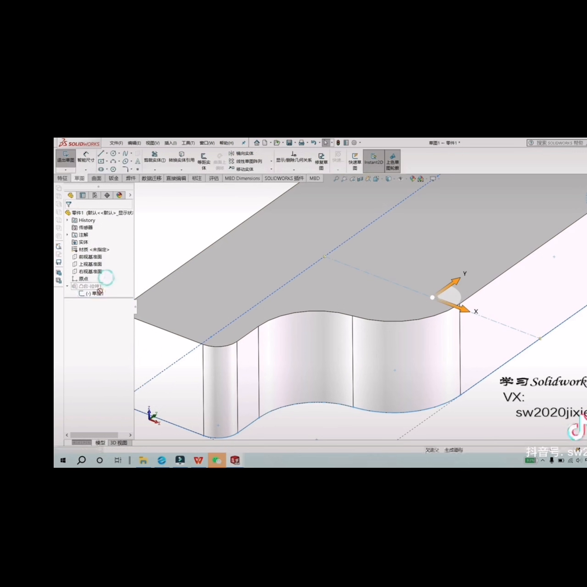Select the sketch Text tool icon

pos(137,161)
